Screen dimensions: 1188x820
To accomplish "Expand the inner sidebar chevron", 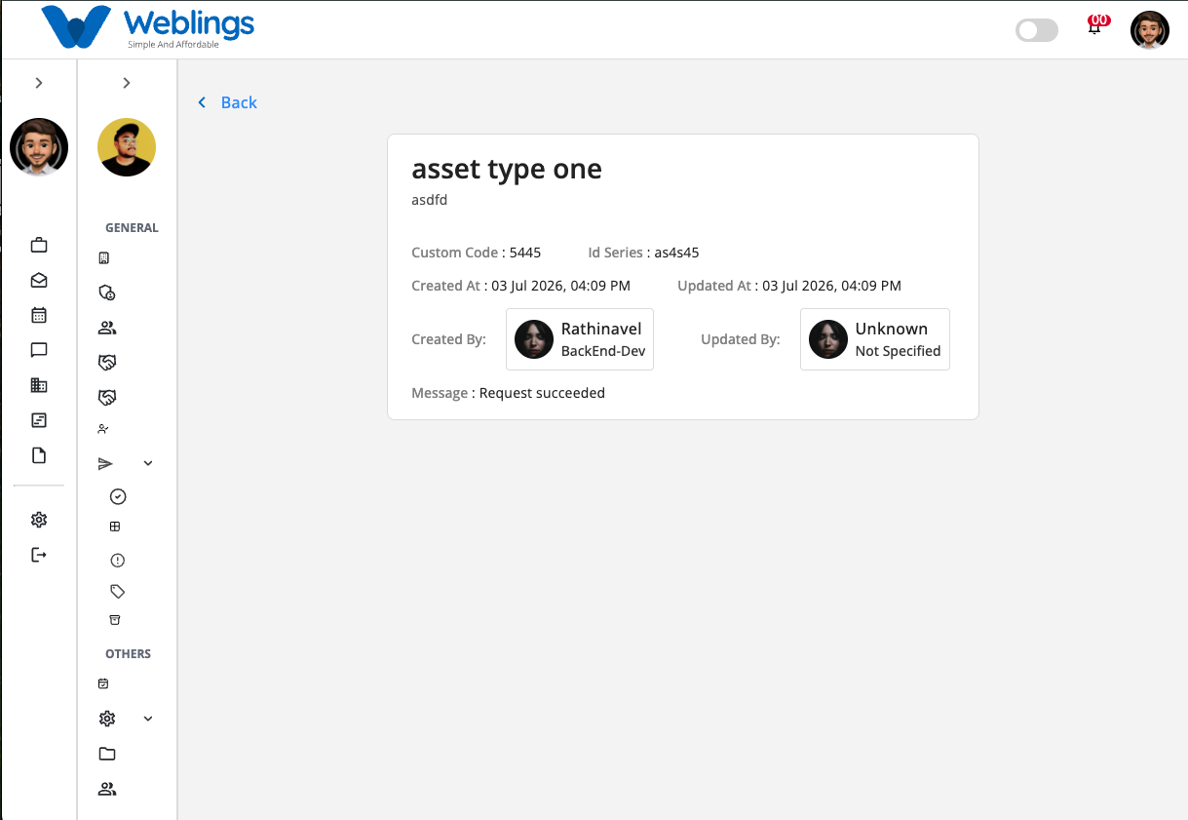I will click(127, 83).
